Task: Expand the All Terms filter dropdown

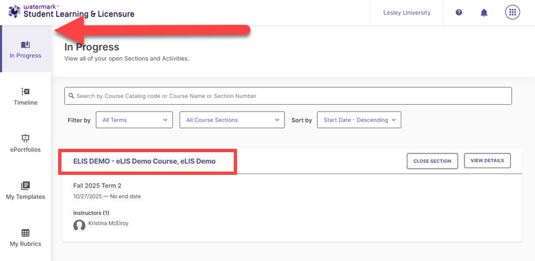Action: click(134, 119)
